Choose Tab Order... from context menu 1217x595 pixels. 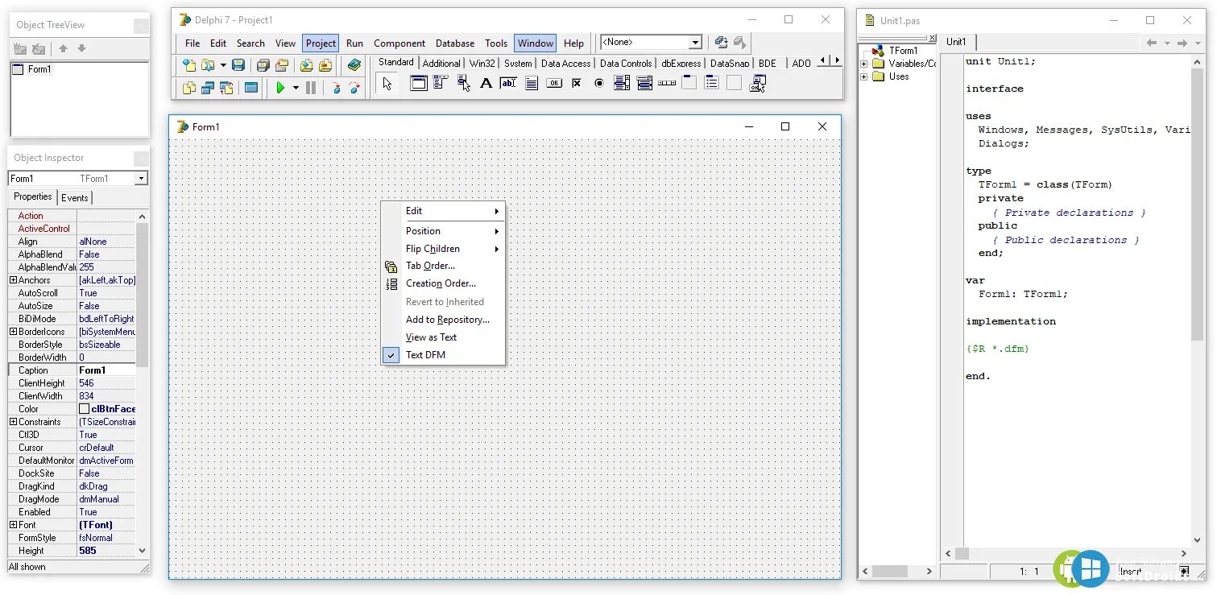[443, 266]
